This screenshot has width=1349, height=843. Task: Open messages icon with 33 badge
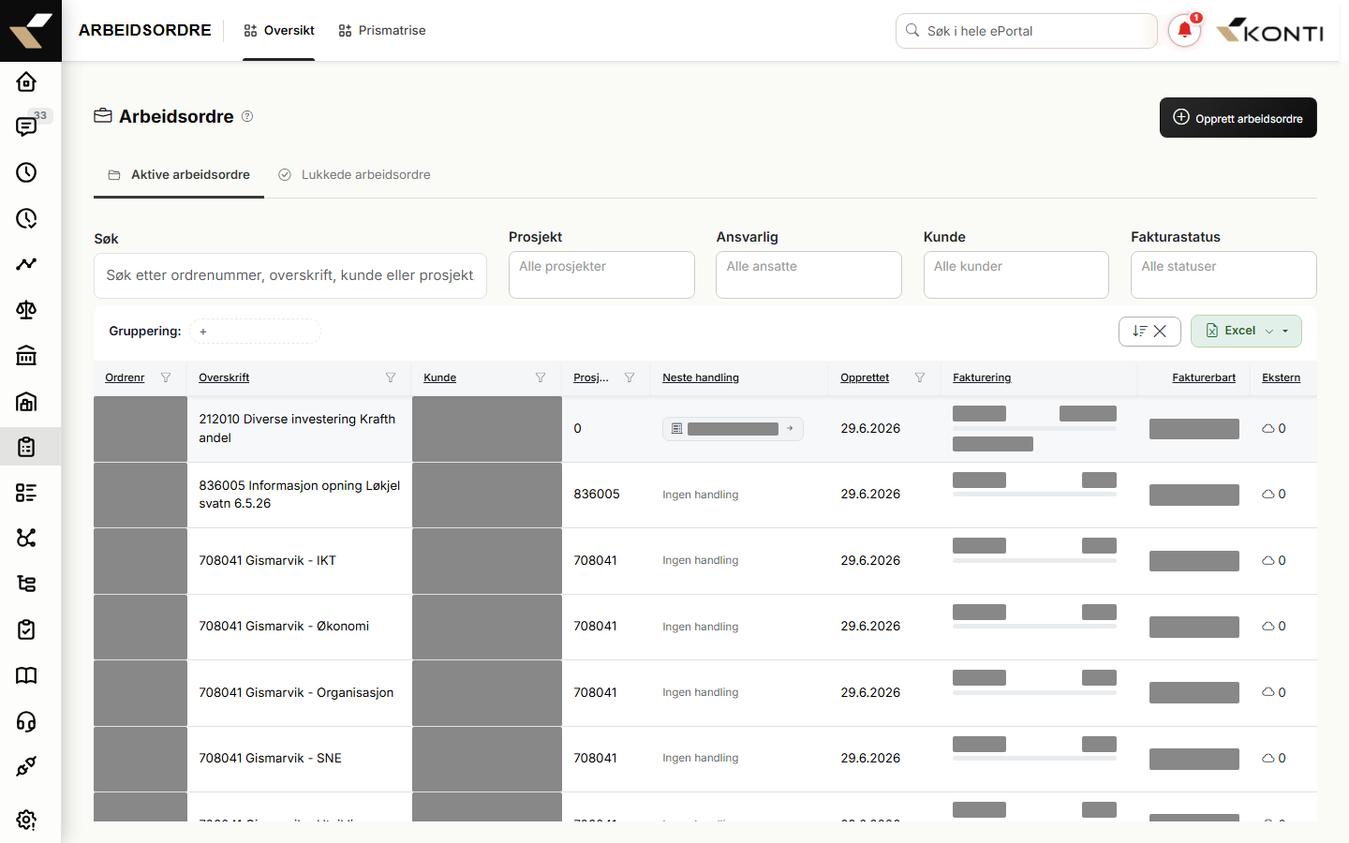tap(26, 126)
